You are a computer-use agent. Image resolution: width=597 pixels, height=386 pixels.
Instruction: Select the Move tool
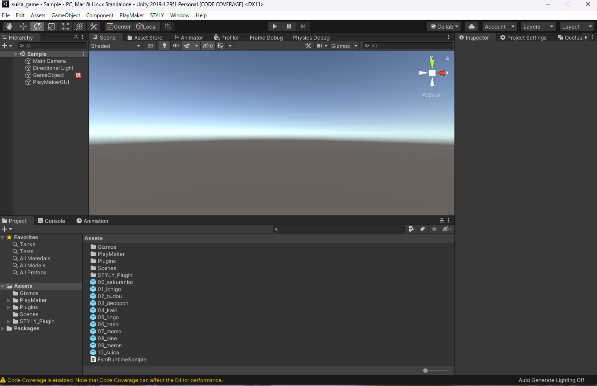coord(23,26)
